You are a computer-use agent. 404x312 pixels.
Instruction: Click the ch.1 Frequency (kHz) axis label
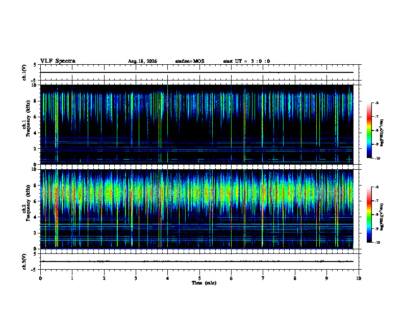[27, 118]
